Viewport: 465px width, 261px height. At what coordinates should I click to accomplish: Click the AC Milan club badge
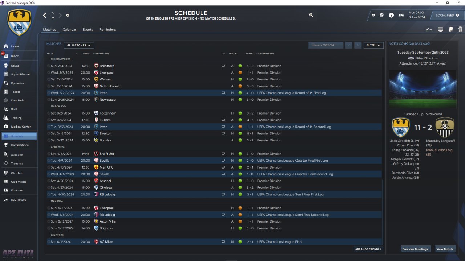pyautogui.click(x=96, y=242)
